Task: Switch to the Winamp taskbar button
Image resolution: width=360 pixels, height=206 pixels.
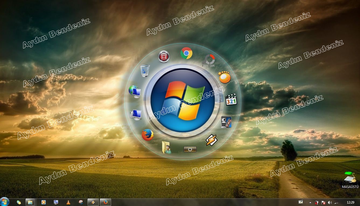Action: [93, 202]
